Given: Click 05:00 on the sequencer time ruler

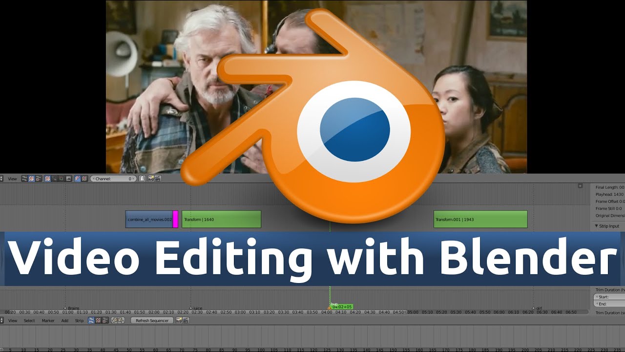Looking at the screenshot, I should [x=413, y=312].
